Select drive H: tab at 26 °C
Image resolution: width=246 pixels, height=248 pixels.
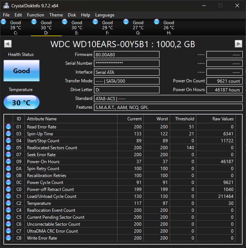click(x=169, y=28)
